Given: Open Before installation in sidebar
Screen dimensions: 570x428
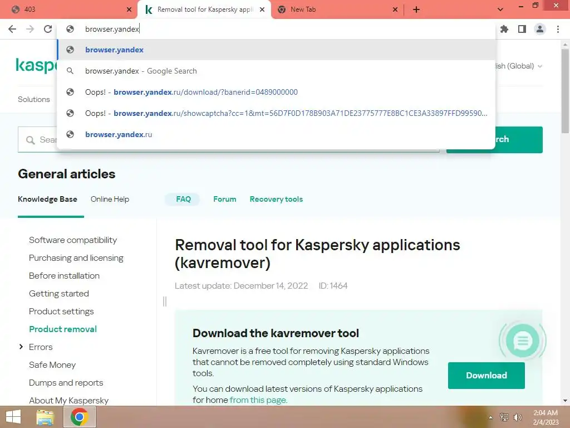Looking at the screenshot, I should tap(65, 275).
